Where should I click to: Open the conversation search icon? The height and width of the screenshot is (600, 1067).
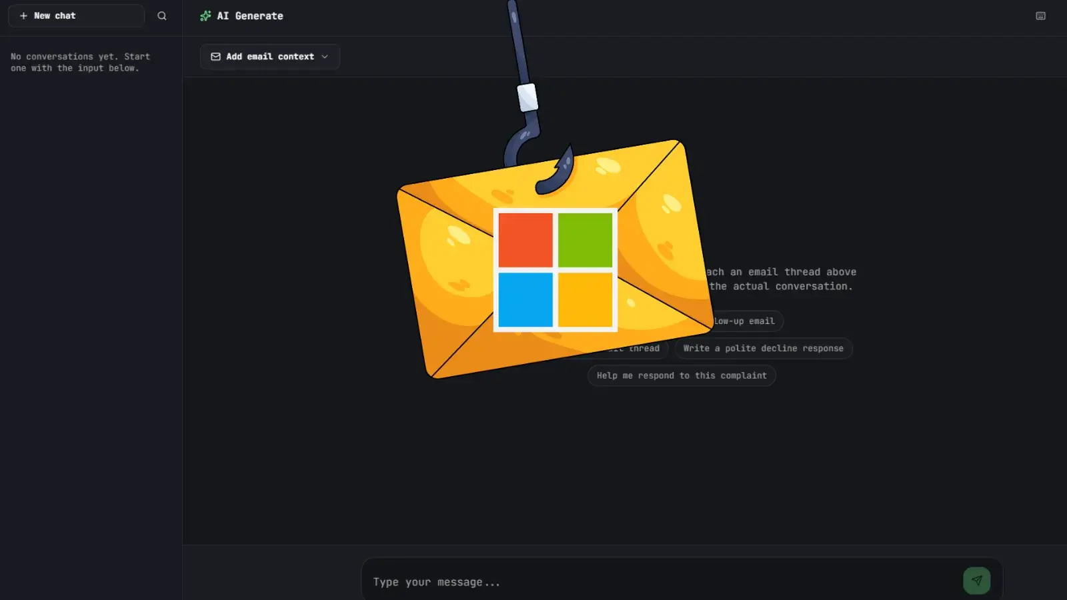click(x=162, y=15)
